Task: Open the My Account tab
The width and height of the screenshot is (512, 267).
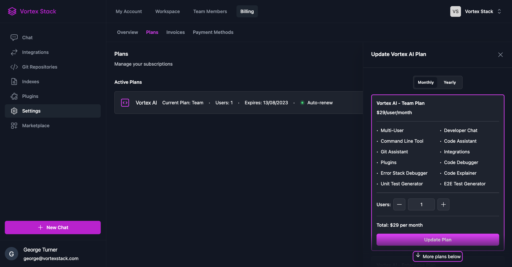Action: click(x=129, y=11)
